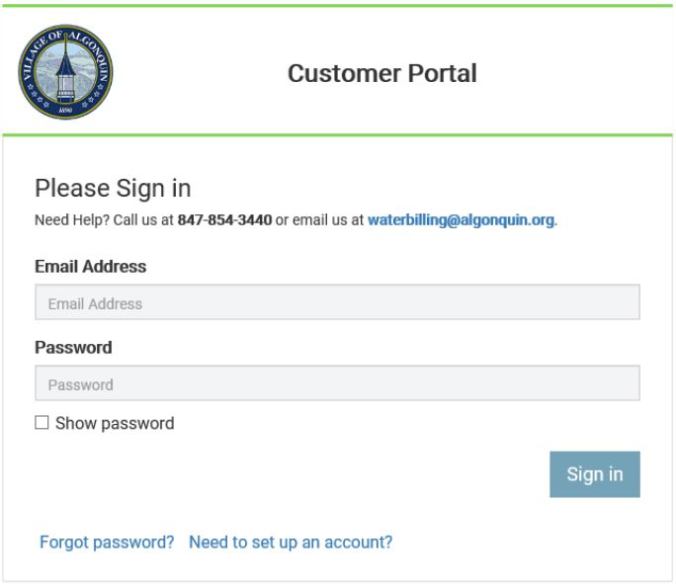
Task: Click the 'Please Sign in' heading
Action: 113,189
